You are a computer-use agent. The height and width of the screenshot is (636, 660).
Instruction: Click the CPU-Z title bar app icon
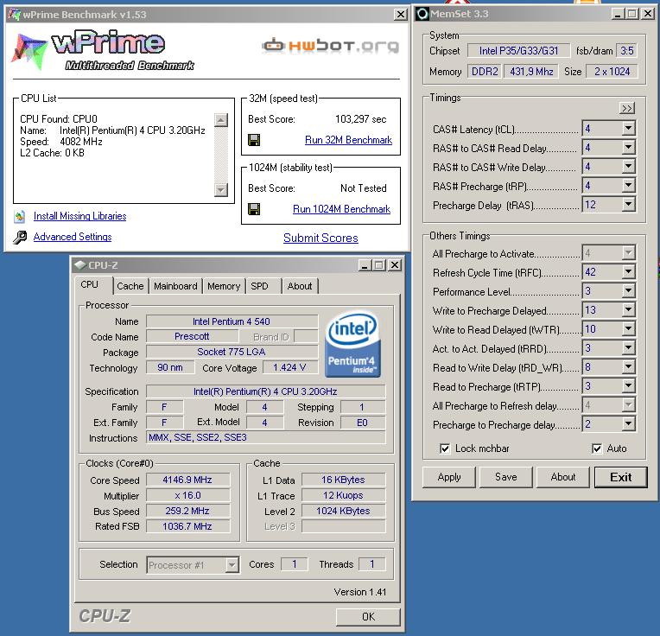[x=80, y=265]
